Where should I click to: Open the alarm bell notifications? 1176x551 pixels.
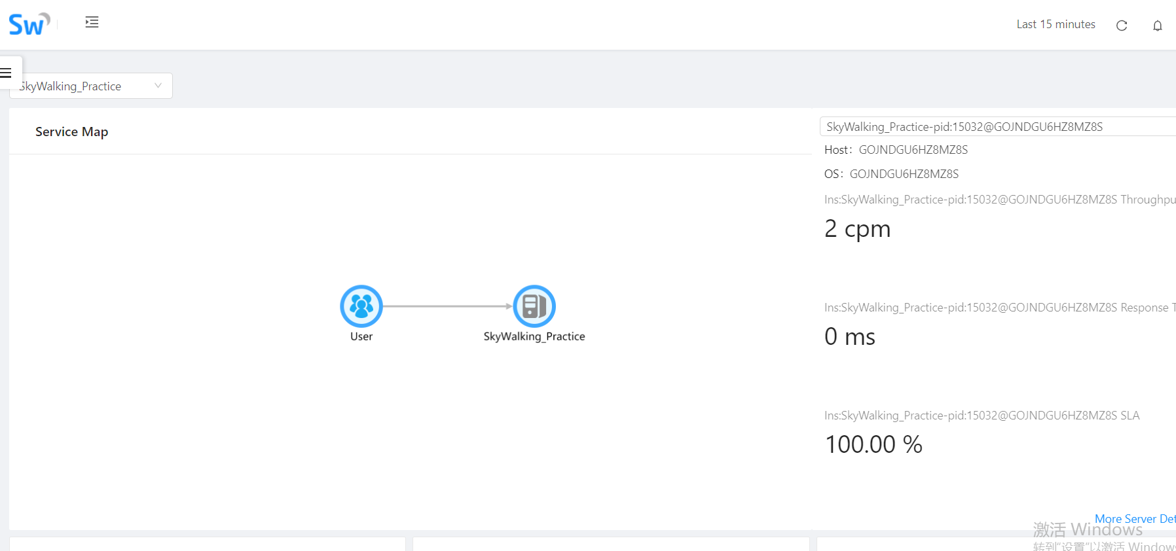pyautogui.click(x=1158, y=26)
